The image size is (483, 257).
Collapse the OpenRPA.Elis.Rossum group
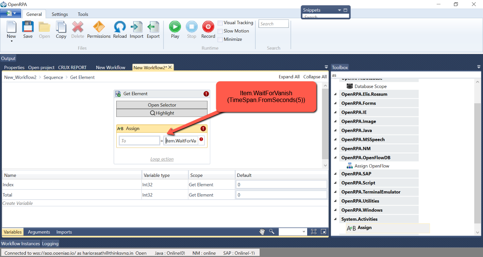pyautogui.click(x=335, y=94)
